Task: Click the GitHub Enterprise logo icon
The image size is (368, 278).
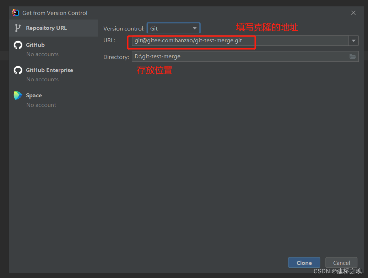Action: pos(18,70)
